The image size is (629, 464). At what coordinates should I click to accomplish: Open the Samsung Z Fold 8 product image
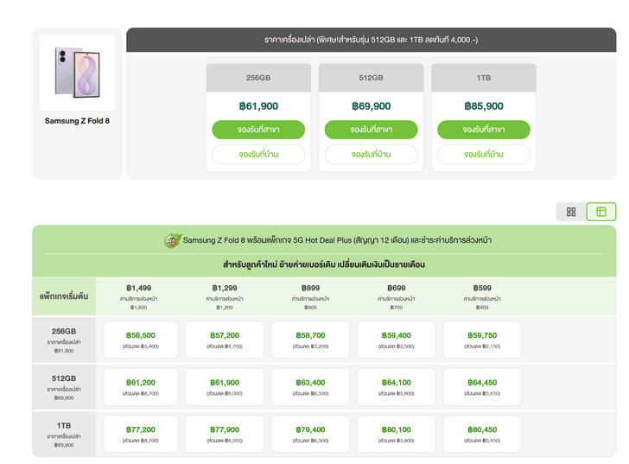[78, 73]
